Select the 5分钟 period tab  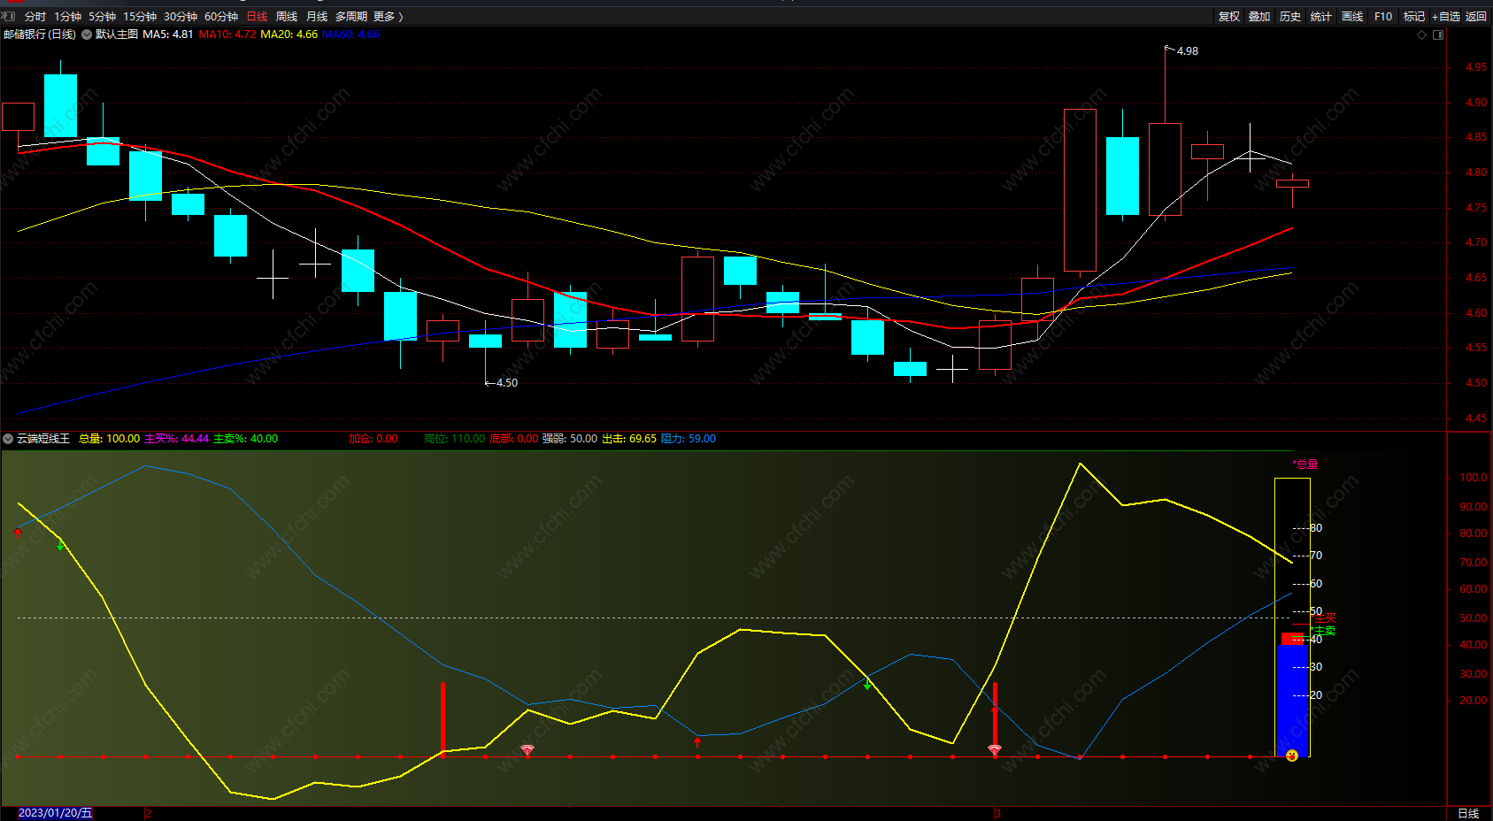pyautogui.click(x=102, y=17)
